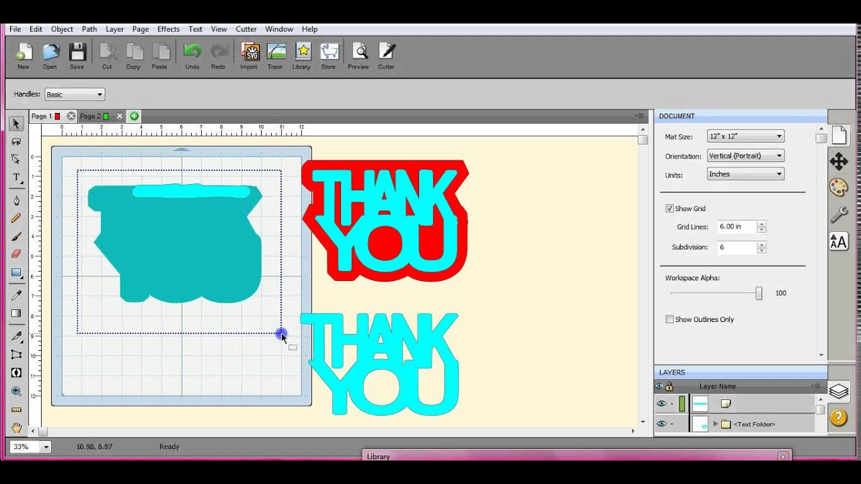Open the Mat Size dropdown

pos(746,136)
